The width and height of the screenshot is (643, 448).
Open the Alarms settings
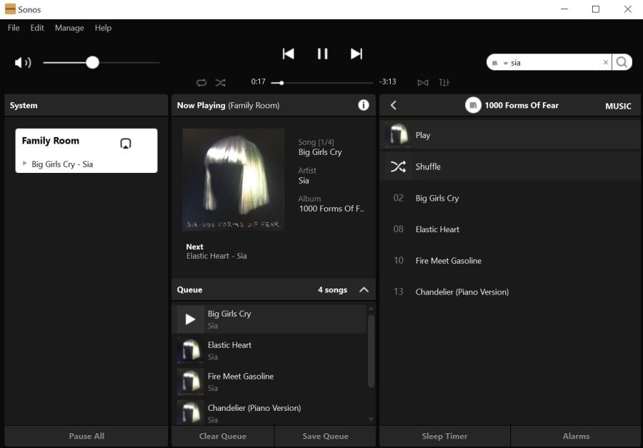click(576, 436)
